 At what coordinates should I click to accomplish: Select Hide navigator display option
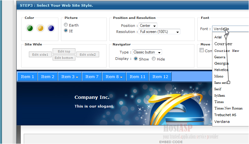click(154, 59)
